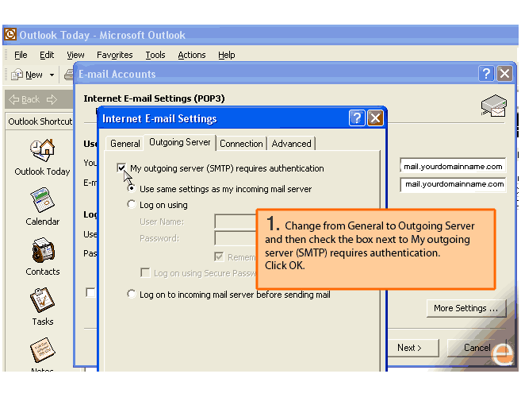Toggle Log on using Secure Password checkbox
This screenshot has width=521, height=397.
145,272
